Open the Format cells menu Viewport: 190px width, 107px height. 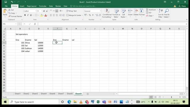pos(142,13)
